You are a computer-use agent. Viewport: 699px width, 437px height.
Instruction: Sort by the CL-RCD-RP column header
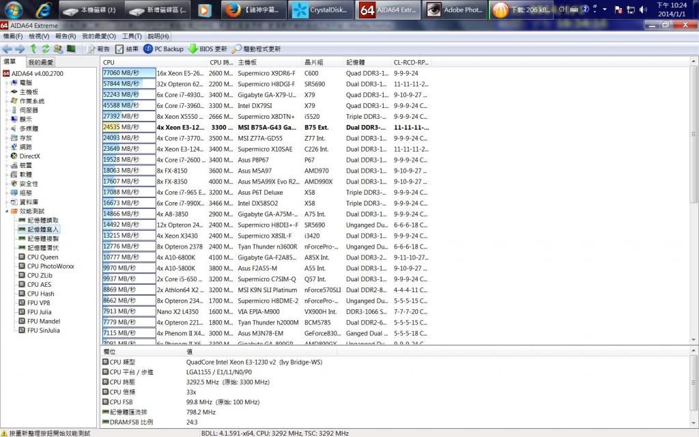[x=412, y=62]
